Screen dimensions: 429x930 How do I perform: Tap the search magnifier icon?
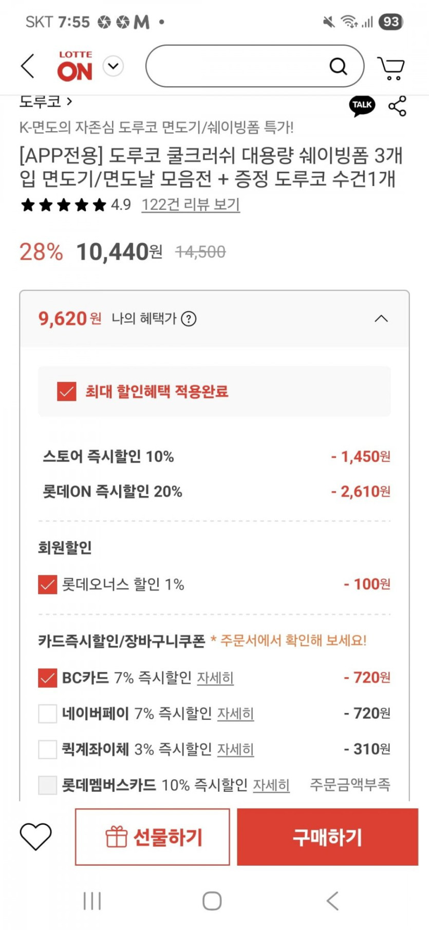[338, 66]
